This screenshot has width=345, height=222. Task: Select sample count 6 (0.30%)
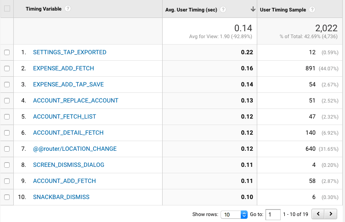(325, 197)
